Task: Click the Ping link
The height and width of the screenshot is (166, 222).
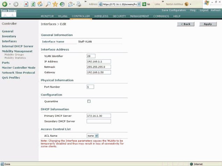Action: [193, 10]
